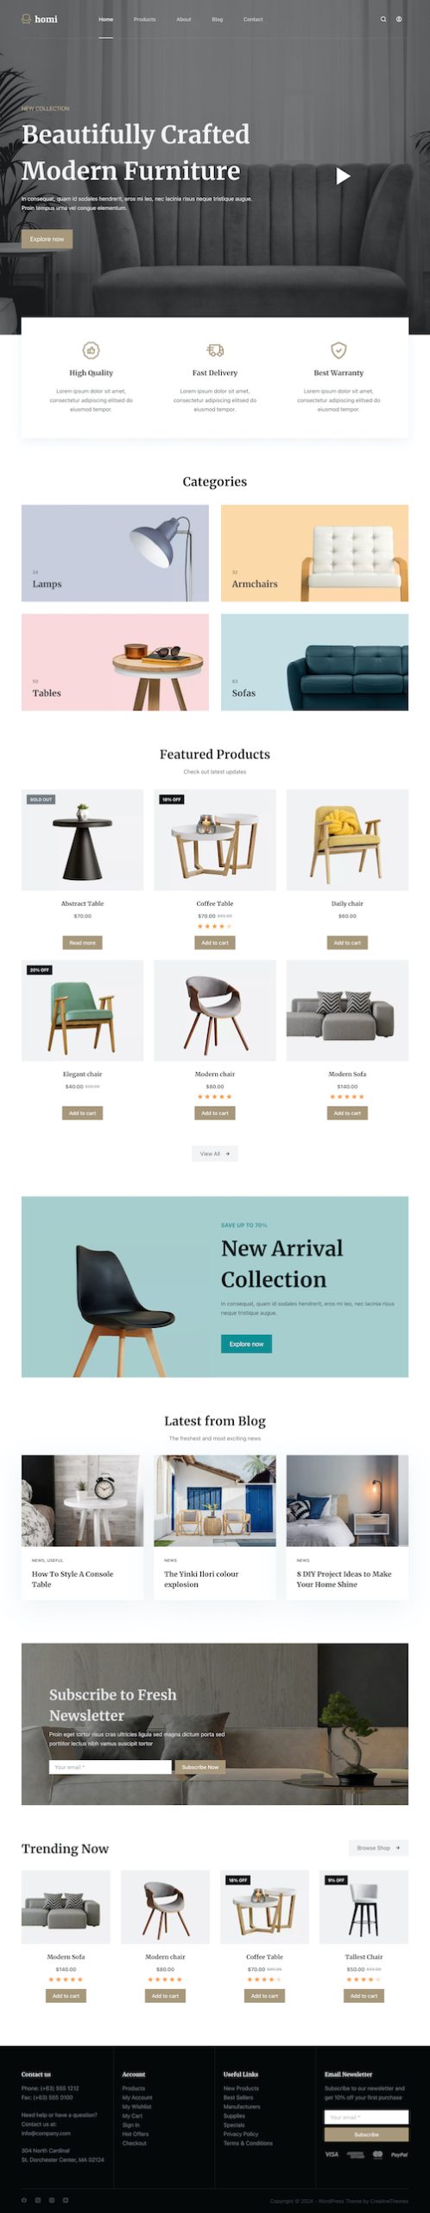Click the hero Explore now button
The image size is (430, 2213).
(47, 239)
